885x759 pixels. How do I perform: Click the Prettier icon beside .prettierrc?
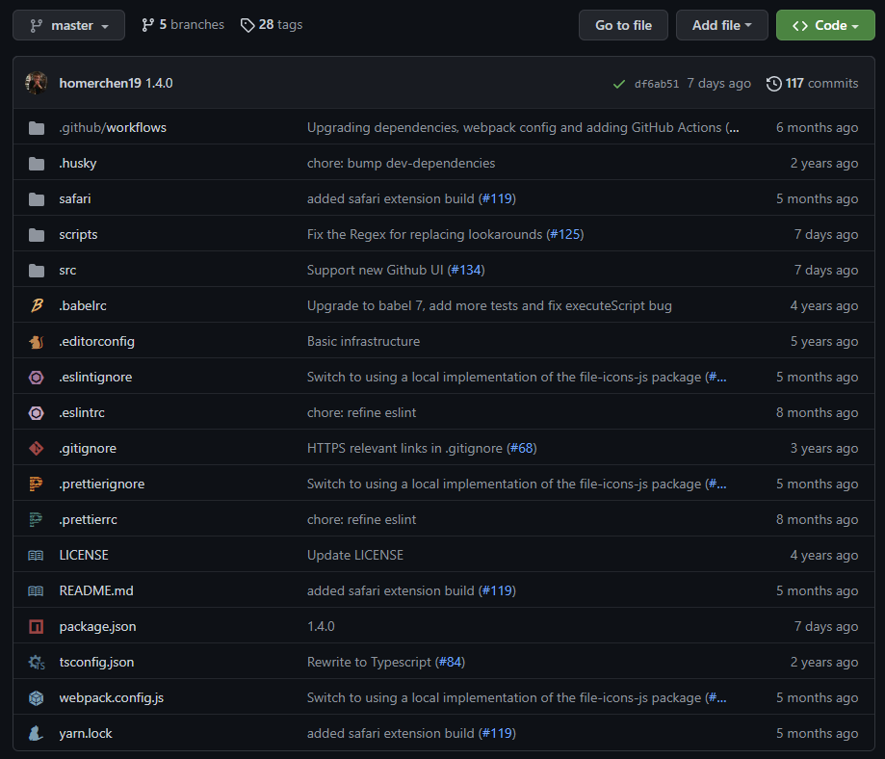tap(37, 519)
